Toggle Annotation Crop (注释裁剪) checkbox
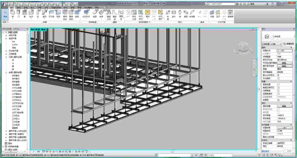The image size is (297, 158). tap(279, 91)
